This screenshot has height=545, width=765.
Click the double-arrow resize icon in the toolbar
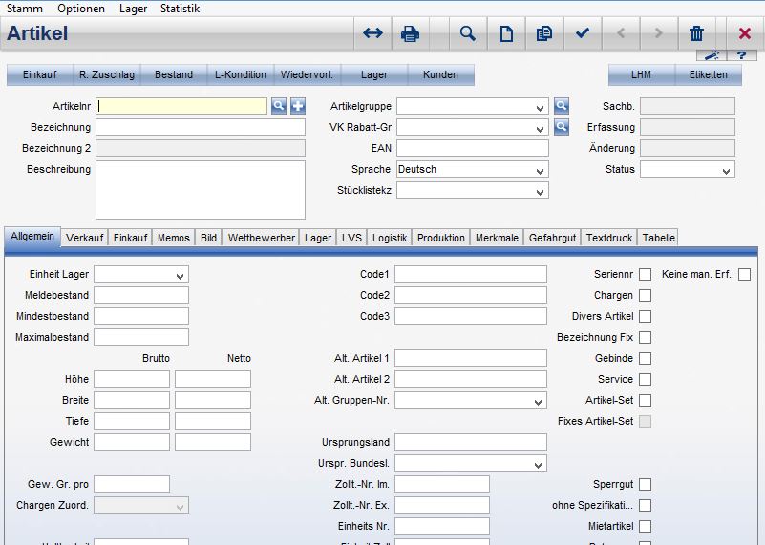372,33
